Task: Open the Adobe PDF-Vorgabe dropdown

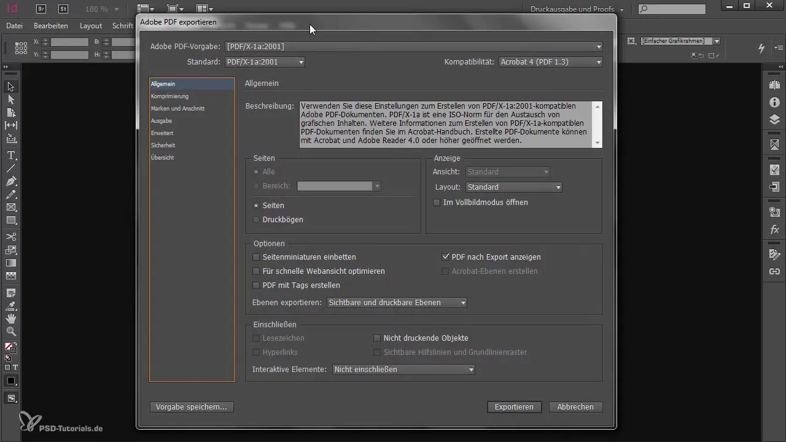Action: point(414,47)
